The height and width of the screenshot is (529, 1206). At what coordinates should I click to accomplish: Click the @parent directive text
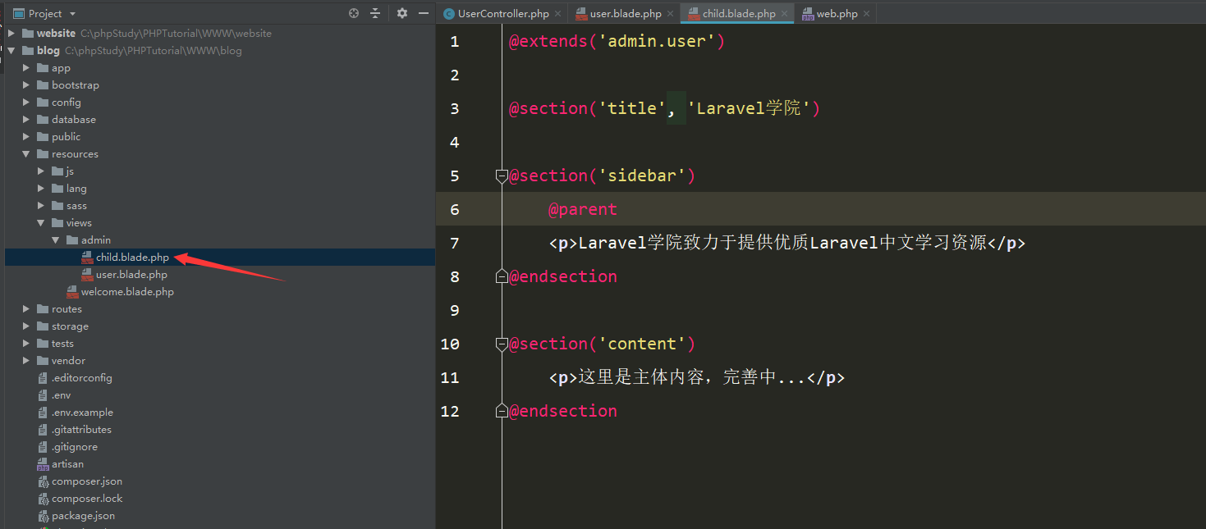tap(583, 209)
